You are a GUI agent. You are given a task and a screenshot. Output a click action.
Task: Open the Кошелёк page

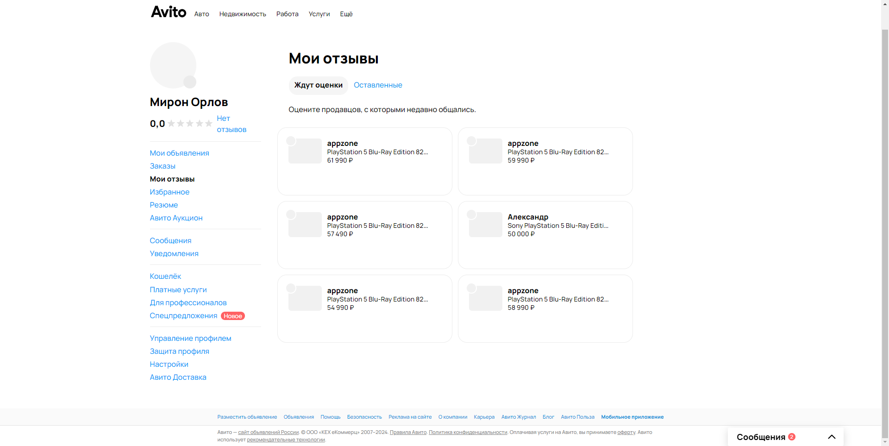[165, 276]
